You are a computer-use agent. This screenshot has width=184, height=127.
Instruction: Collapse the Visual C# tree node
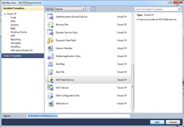(x=5, y=14)
